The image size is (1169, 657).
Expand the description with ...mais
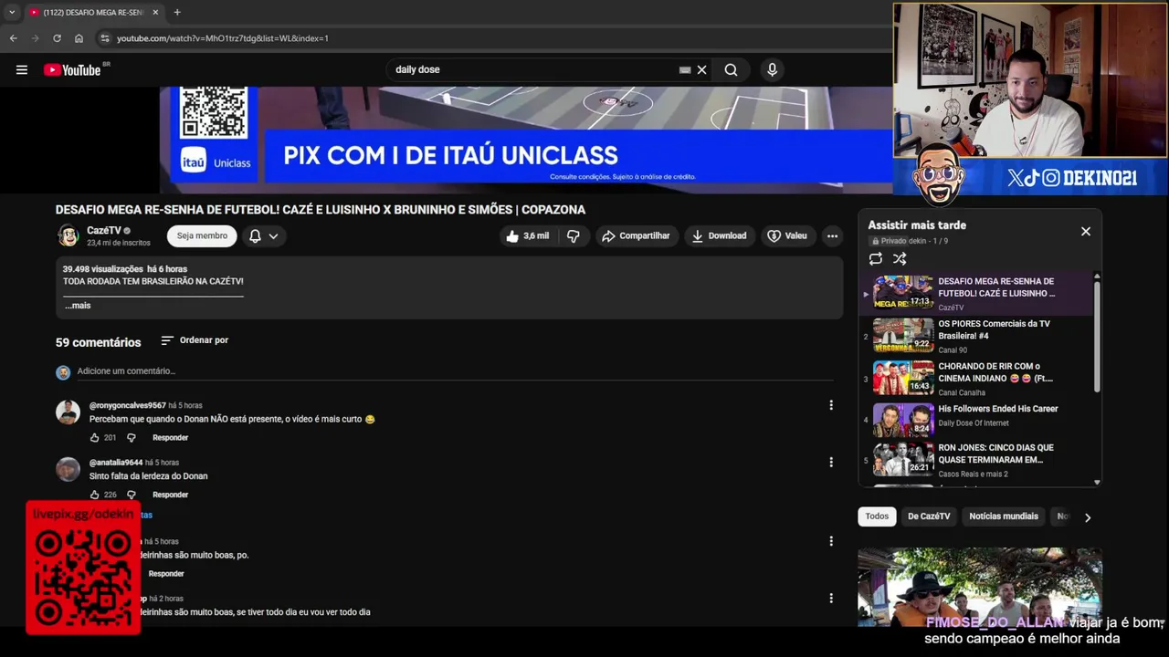[x=78, y=306]
